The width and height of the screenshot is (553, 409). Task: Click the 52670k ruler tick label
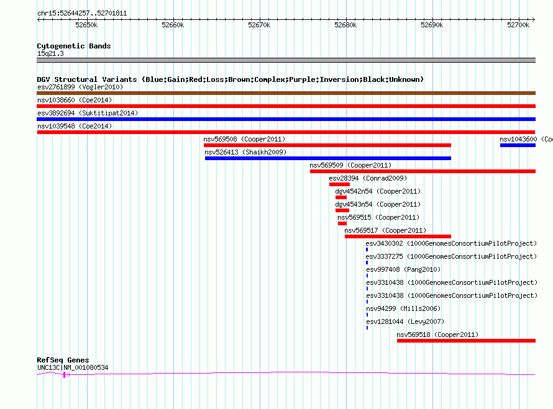(259, 25)
